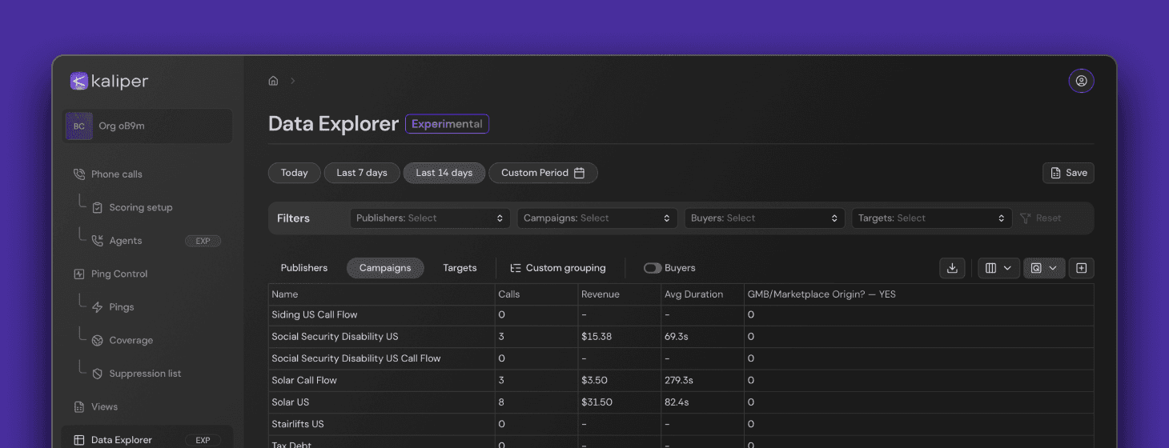Click the add column plus icon

click(1081, 268)
